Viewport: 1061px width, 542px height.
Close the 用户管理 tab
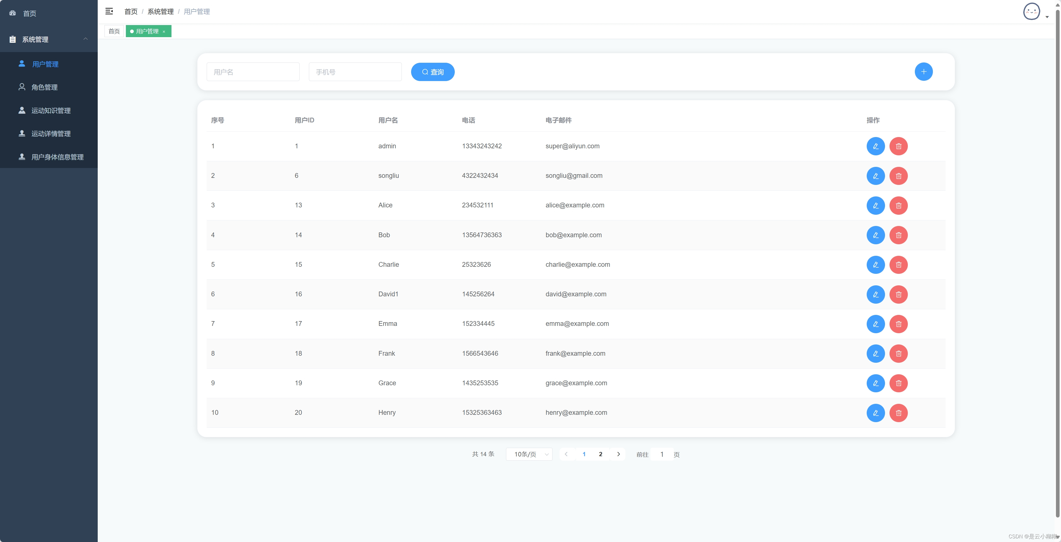164,32
